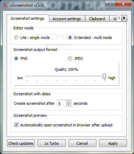Click the delay seconds input field
Viewport: 134px width, 154px height.
pos(62,103)
